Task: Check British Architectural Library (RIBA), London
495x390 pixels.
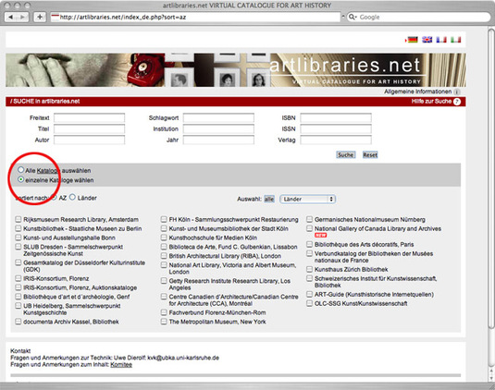Action: [164, 255]
